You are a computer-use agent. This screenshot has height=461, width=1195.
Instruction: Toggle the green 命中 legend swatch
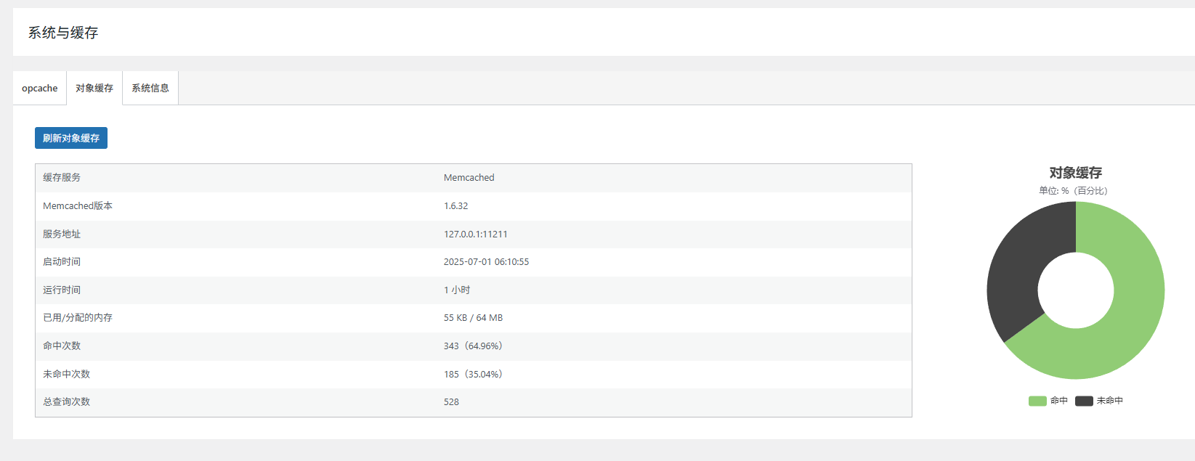pos(1037,401)
